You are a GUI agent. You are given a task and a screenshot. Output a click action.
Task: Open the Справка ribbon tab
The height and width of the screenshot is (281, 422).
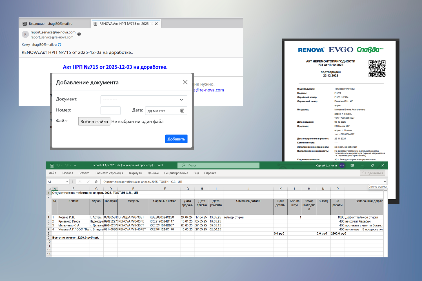210,173
